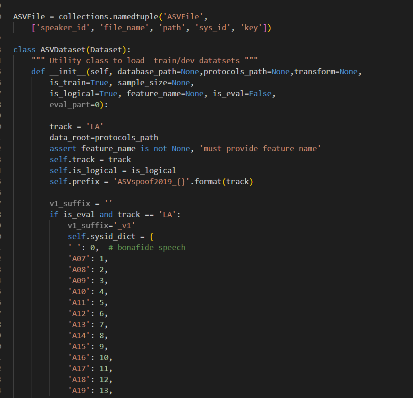
Task: Click the v1_suffix='_v1' line
Action: click(101, 225)
